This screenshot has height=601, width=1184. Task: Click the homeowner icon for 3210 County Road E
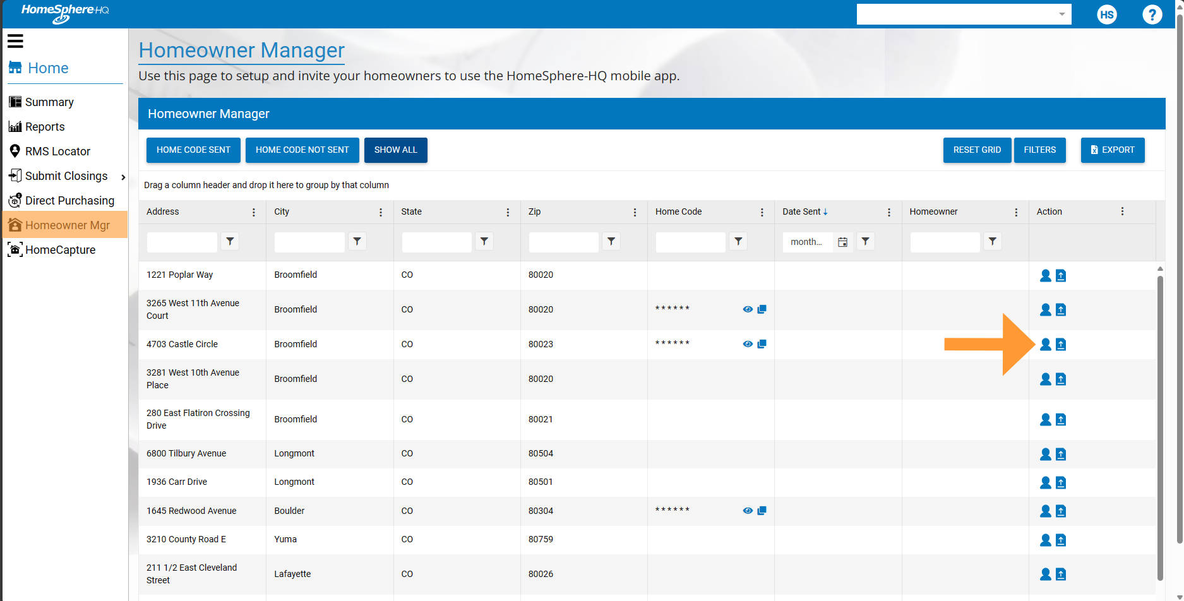[x=1046, y=540]
